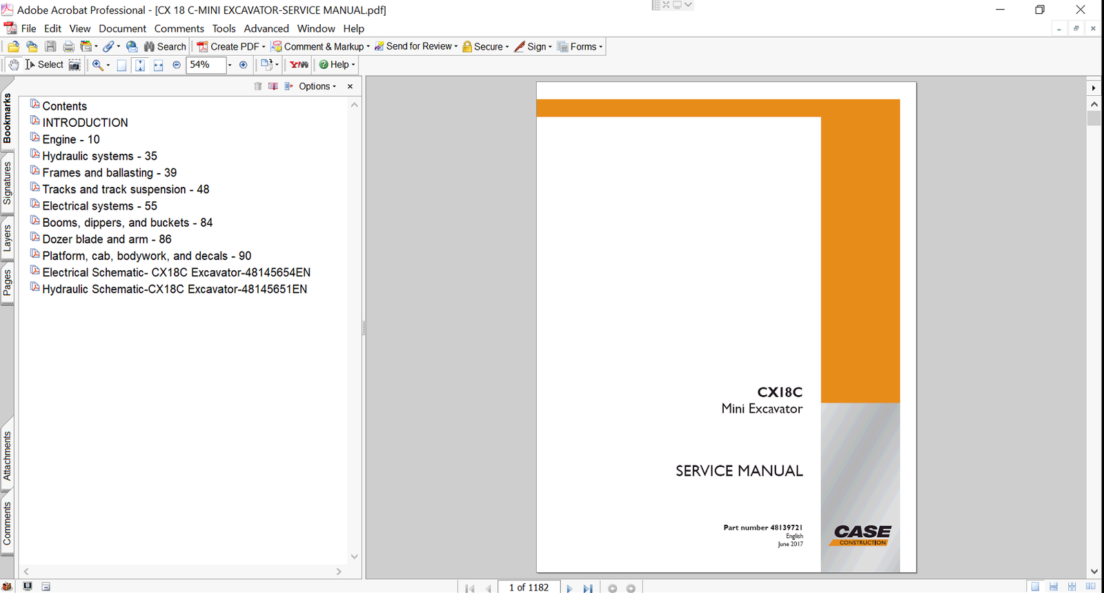Click the Print icon

[68, 47]
